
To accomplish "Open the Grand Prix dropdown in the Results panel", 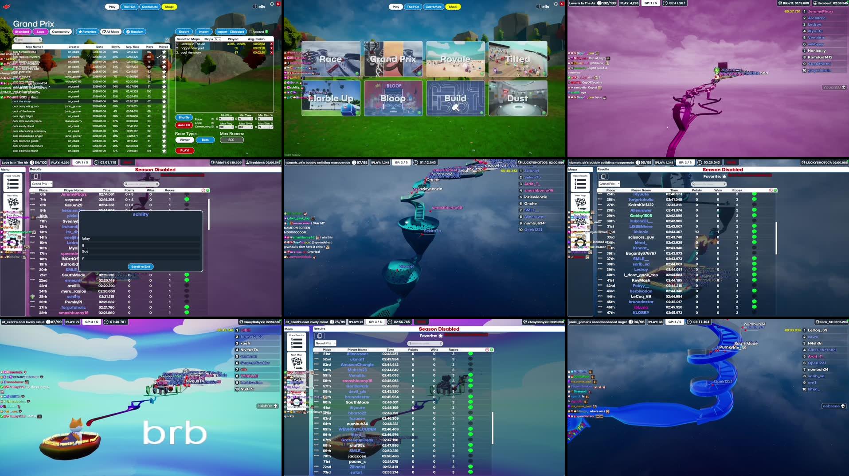I will pyautogui.click(x=42, y=184).
